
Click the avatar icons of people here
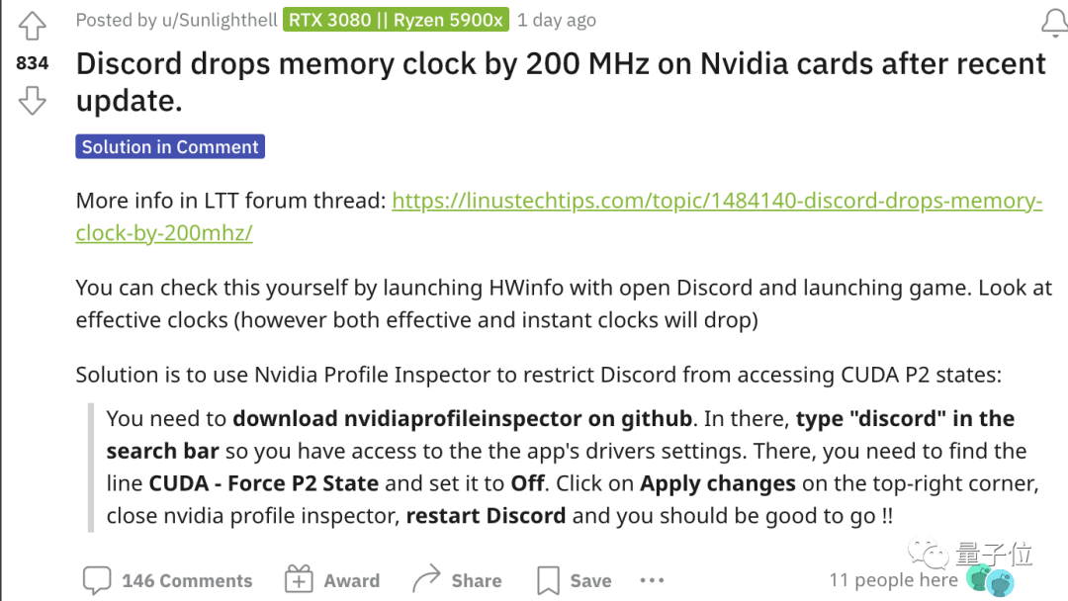coord(990,580)
